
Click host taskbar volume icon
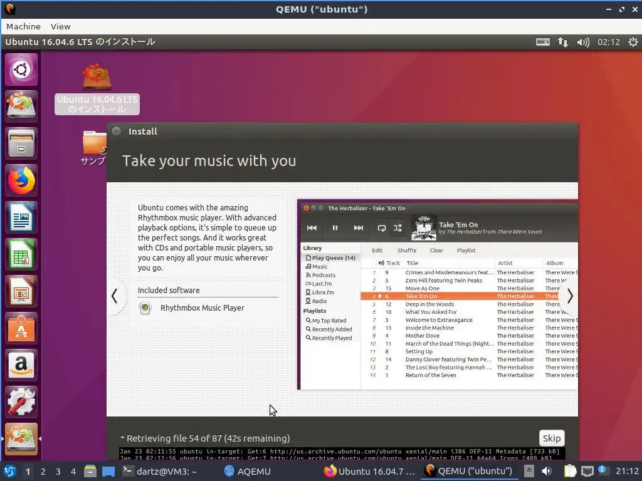point(547,471)
